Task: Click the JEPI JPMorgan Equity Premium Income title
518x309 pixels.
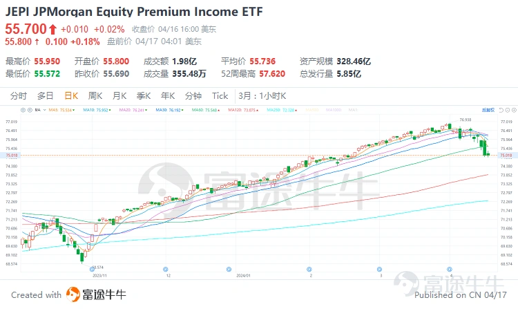Action: [x=134, y=12]
